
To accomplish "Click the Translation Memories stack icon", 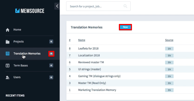I will coord(8,54).
